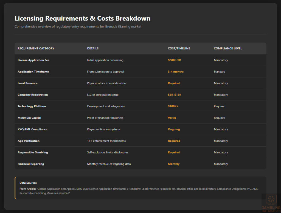Select the Application Timeframe row
Screen dimensions: 281x213
33,72
